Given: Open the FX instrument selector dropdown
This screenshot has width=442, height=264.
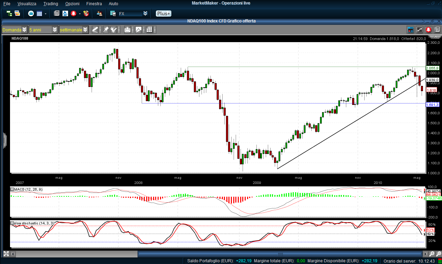Looking at the screenshot, I should [x=145, y=13].
